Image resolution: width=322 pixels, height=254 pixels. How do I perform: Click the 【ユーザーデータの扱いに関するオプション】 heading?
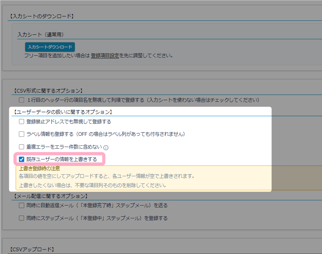62,112
